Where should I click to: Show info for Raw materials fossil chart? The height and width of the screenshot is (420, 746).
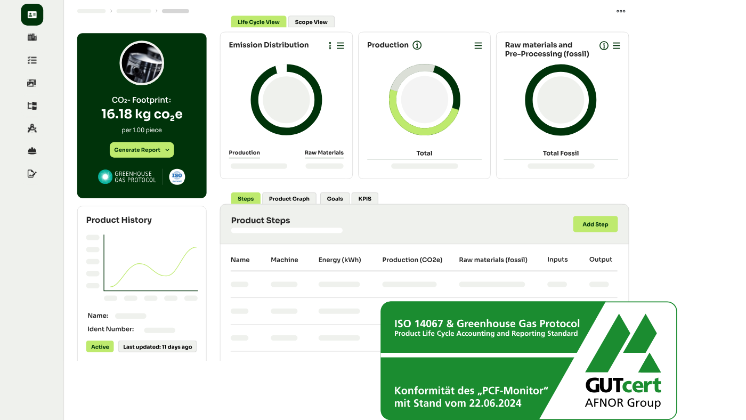point(604,46)
